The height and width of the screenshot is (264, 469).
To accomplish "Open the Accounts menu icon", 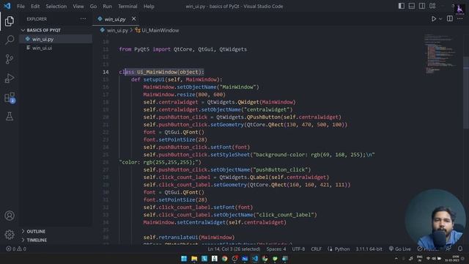I will pyautogui.click(x=10, y=216).
